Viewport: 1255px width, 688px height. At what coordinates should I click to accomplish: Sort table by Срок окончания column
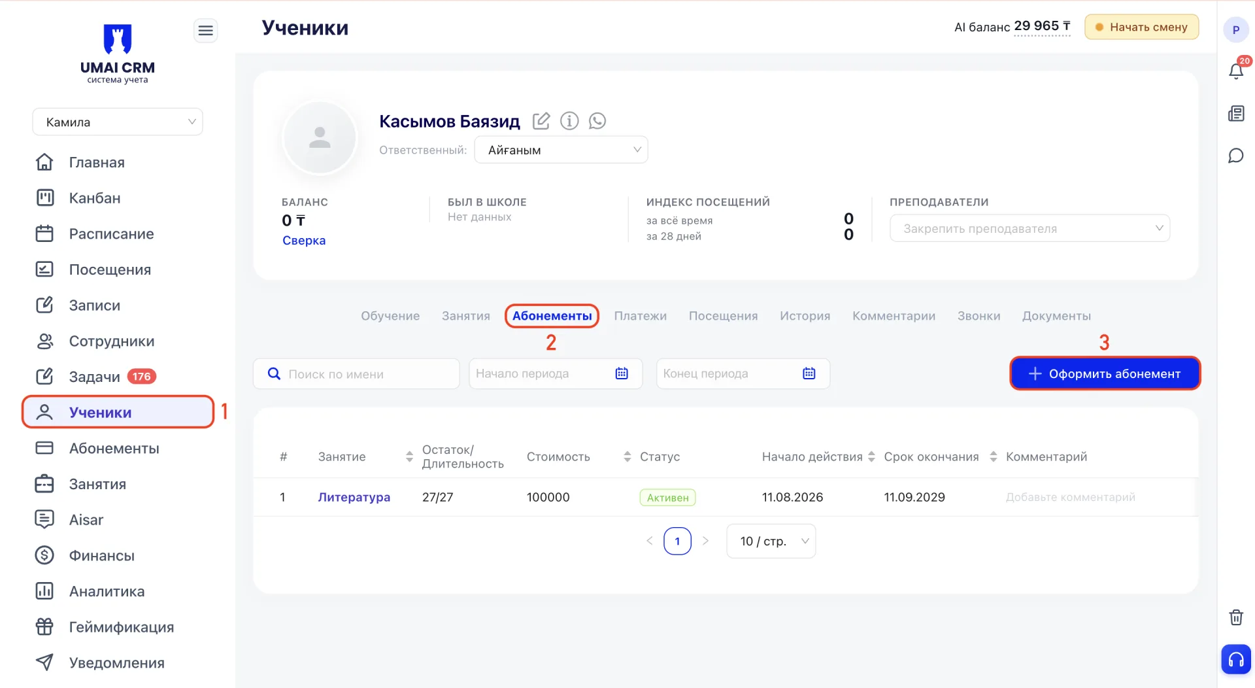(994, 456)
